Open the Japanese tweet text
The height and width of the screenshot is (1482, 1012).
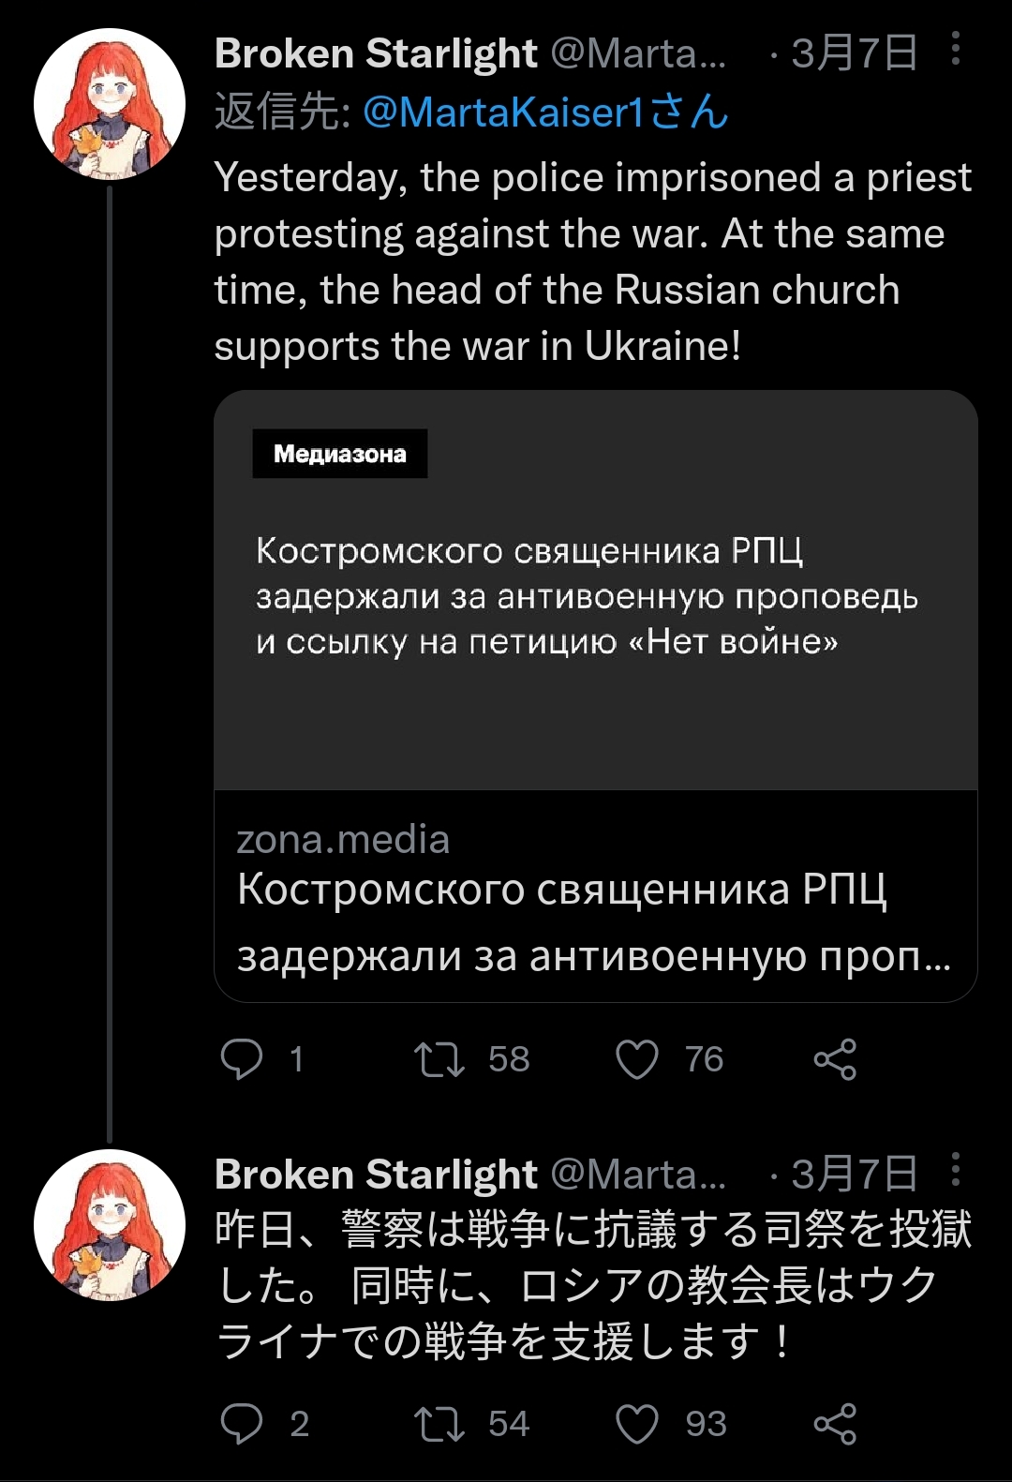(x=592, y=1285)
